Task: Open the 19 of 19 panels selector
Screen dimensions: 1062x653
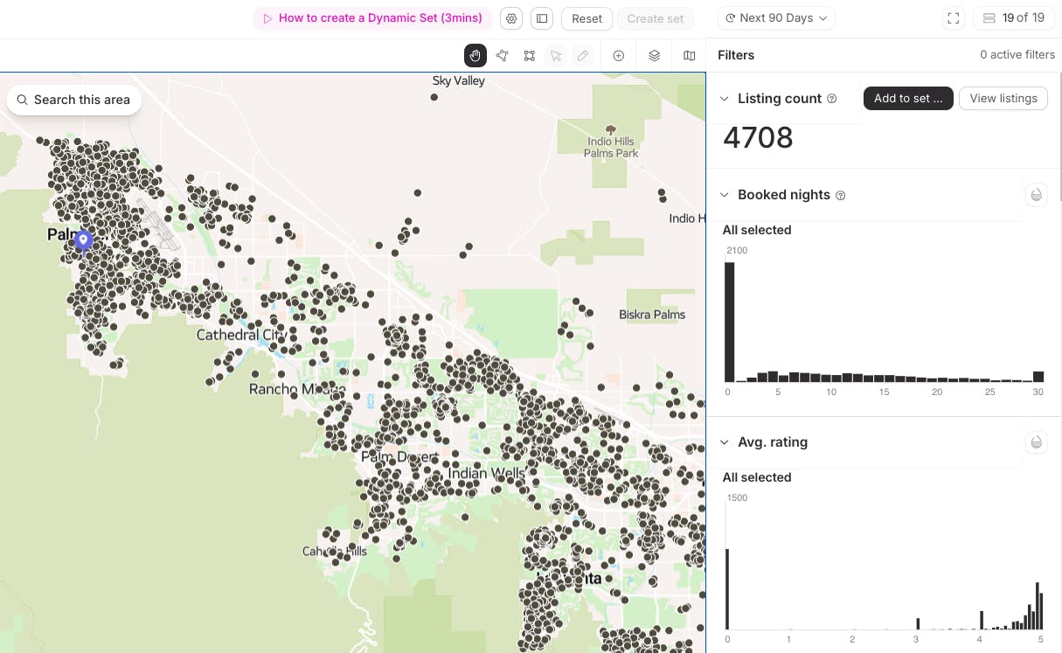Action: 1013,18
